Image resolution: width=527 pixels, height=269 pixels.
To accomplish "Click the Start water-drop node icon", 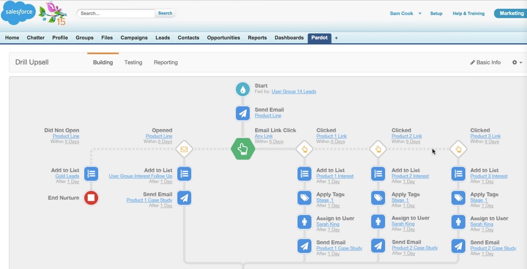I will pyautogui.click(x=243, y=89).
